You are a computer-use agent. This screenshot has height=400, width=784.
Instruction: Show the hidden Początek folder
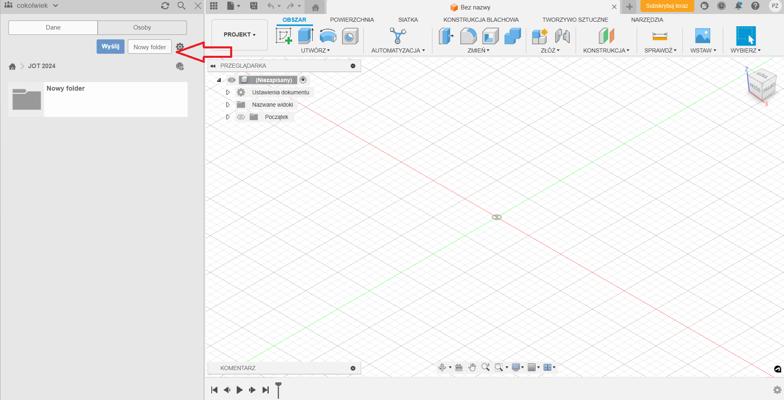tap(241, 117)
